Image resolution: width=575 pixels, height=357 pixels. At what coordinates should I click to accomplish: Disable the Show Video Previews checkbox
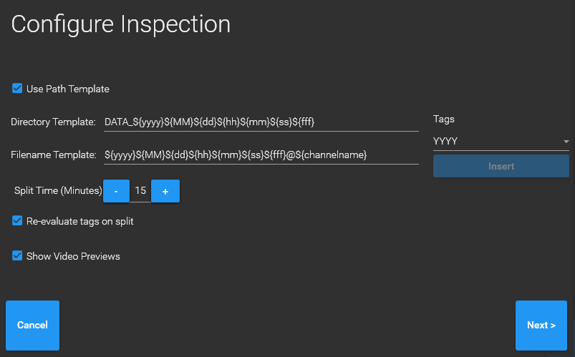(x=17, y=255)
